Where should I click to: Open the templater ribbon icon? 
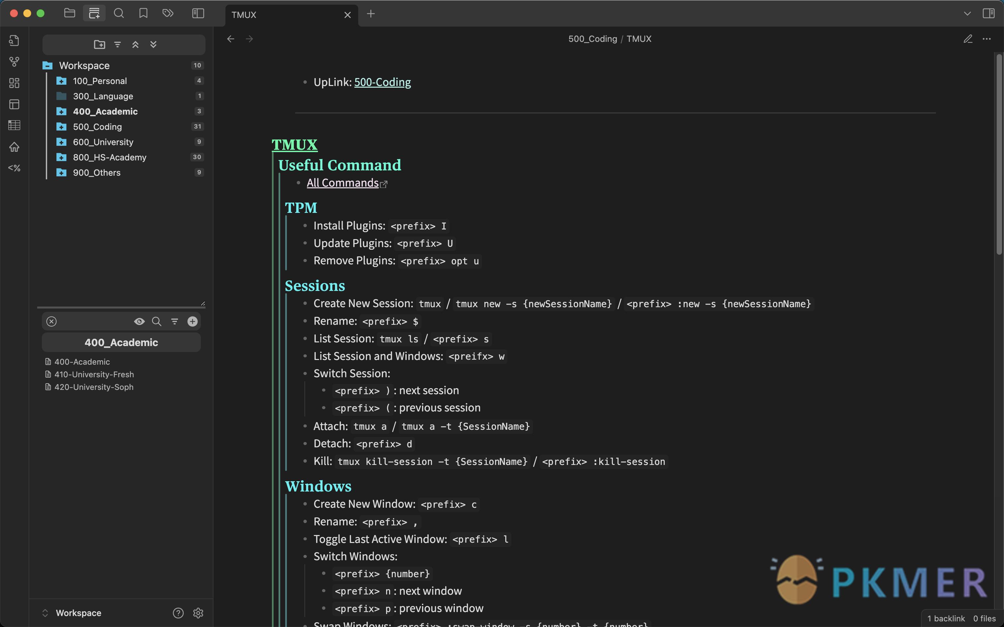[14, 168]
